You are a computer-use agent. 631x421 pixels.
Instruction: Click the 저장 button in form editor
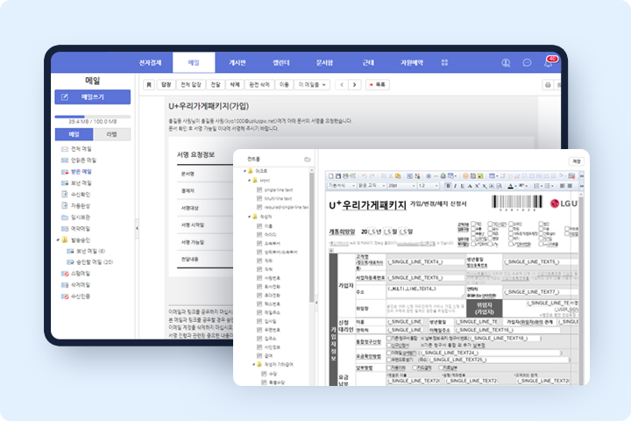[x=577, y=161]
